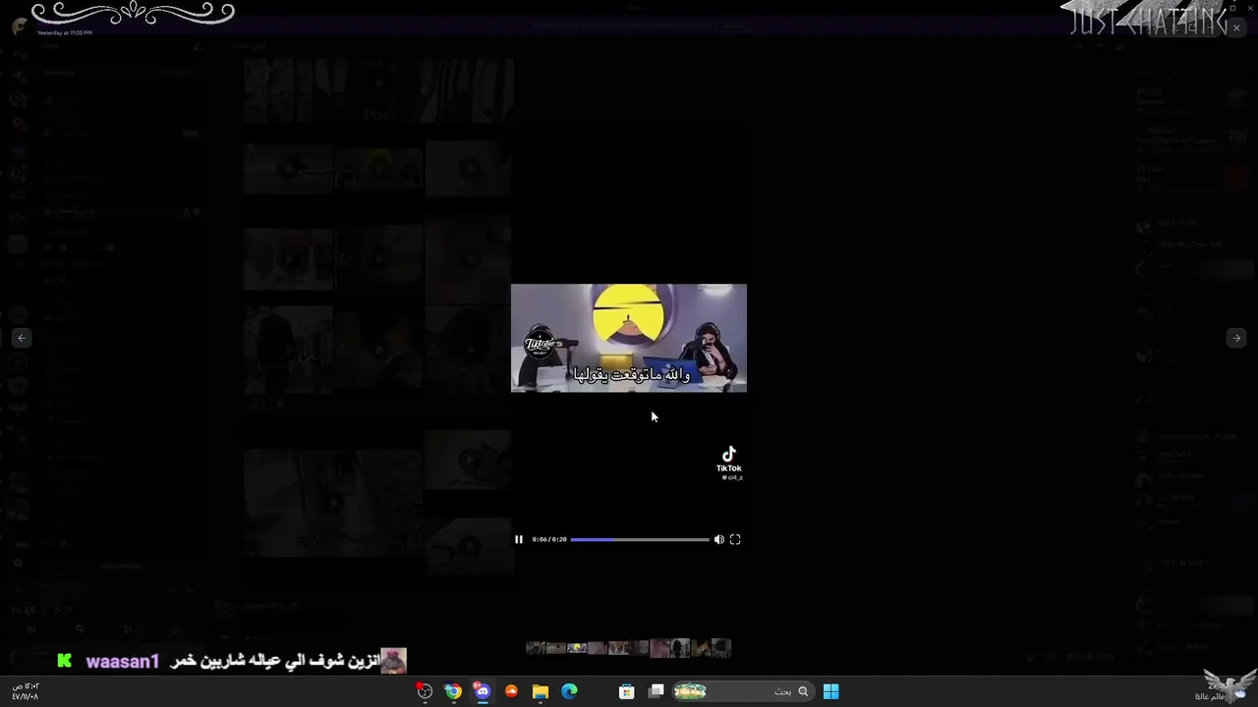Viewport: 1258px width, 707px height.
Task: Open SoundCloud from the taskbar
Action: (x=511, y=691)
